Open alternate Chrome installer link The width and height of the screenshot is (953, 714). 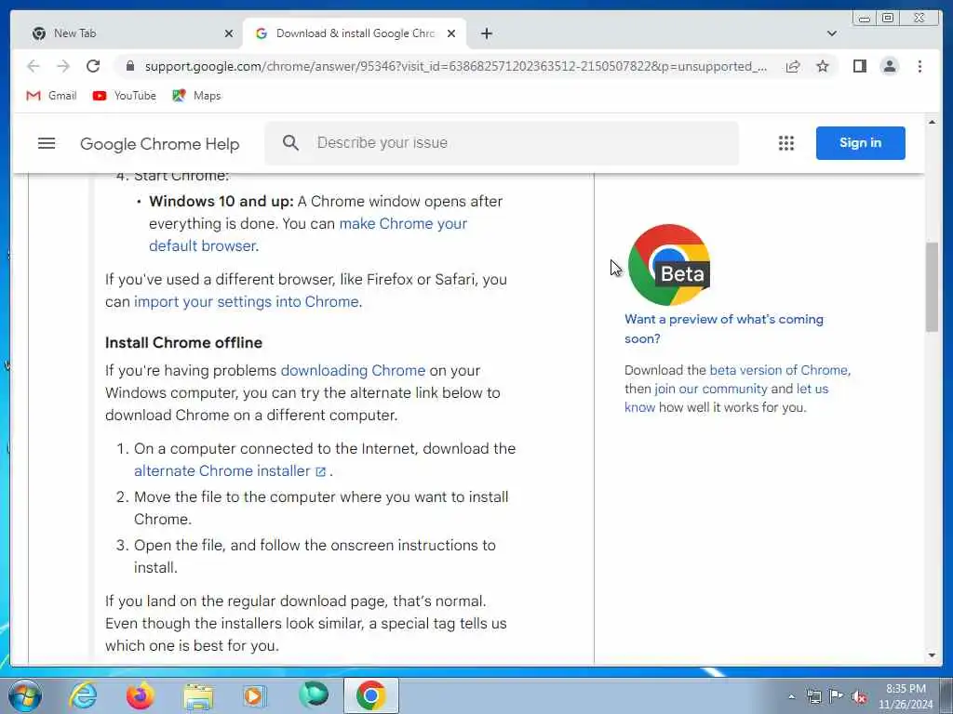click(230, 471)
